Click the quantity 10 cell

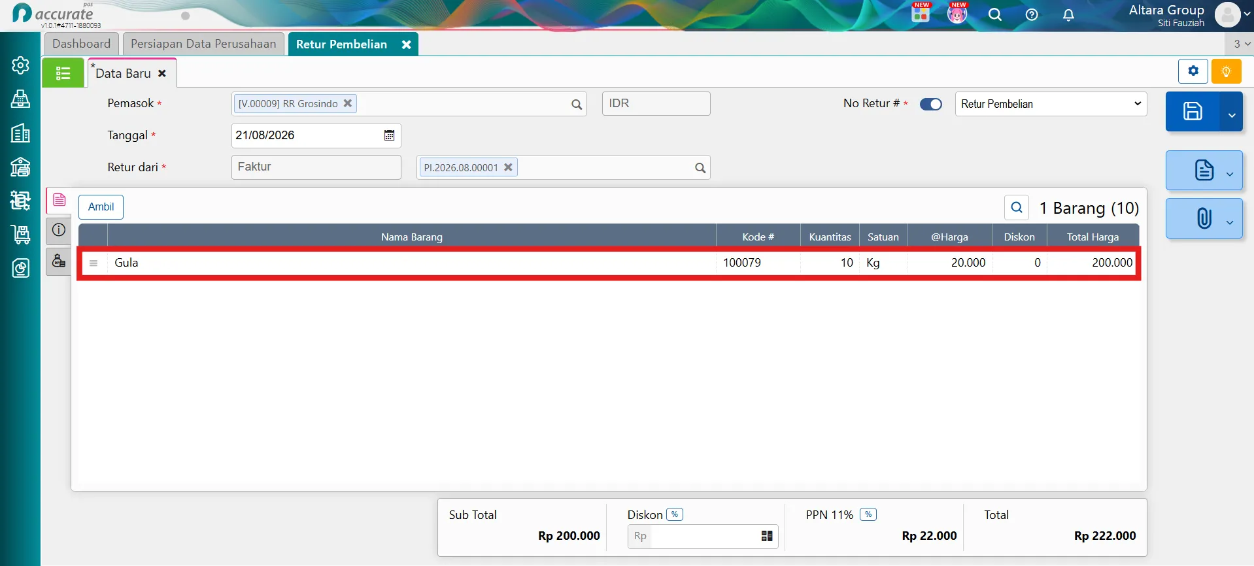[830, 263]
